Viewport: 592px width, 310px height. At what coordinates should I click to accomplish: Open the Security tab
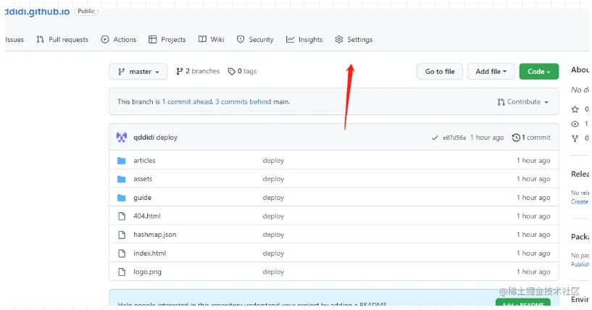click(x=255, y=40)
